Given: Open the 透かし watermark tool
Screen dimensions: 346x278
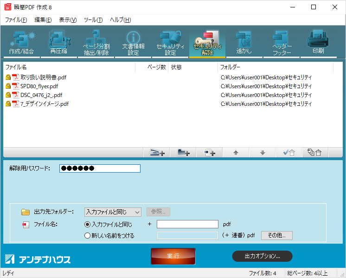Looking at the screenshot, I should pyautogui.click(x=244, y=42).
